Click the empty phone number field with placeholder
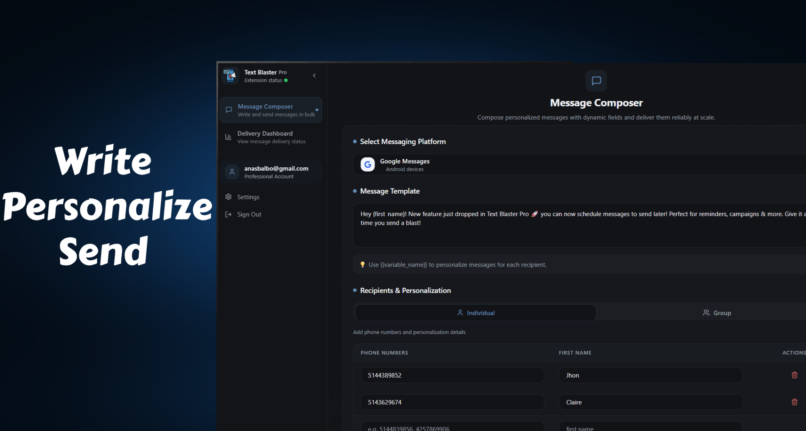806x431 pixels. click(x=452, y=426)
